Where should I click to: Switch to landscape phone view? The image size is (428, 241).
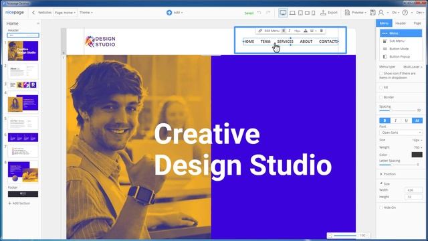pyautogui.click(x=307, y=13)
